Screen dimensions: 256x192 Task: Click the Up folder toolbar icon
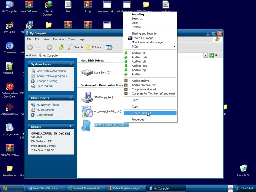(x=61, y=47)
